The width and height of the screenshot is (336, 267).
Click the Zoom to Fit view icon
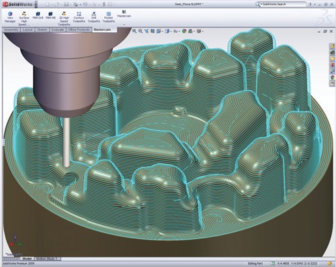click(134, 31)
